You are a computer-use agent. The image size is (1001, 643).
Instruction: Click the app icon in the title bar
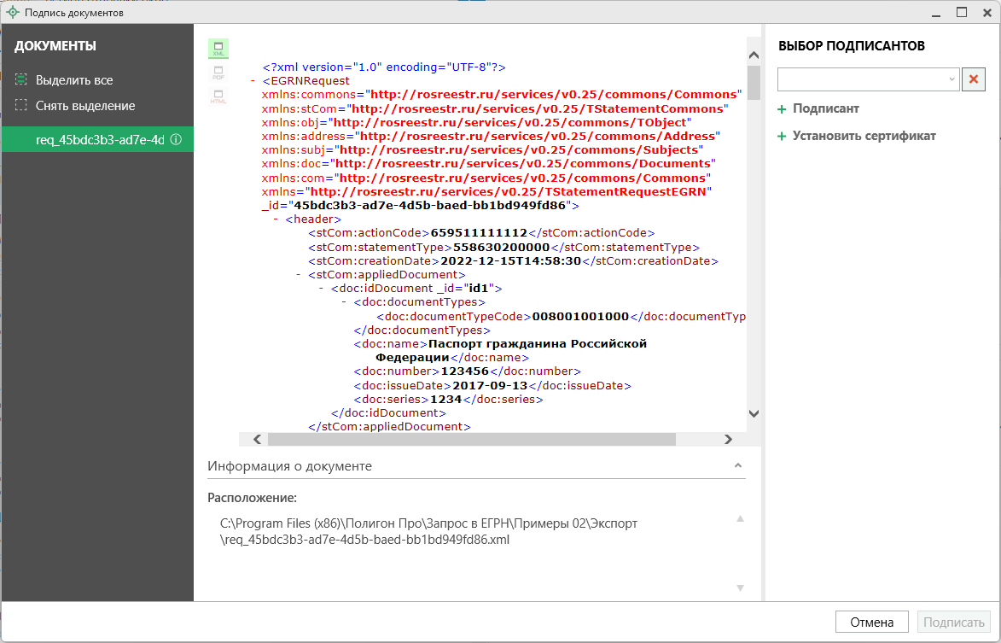(x=12, y=13)
